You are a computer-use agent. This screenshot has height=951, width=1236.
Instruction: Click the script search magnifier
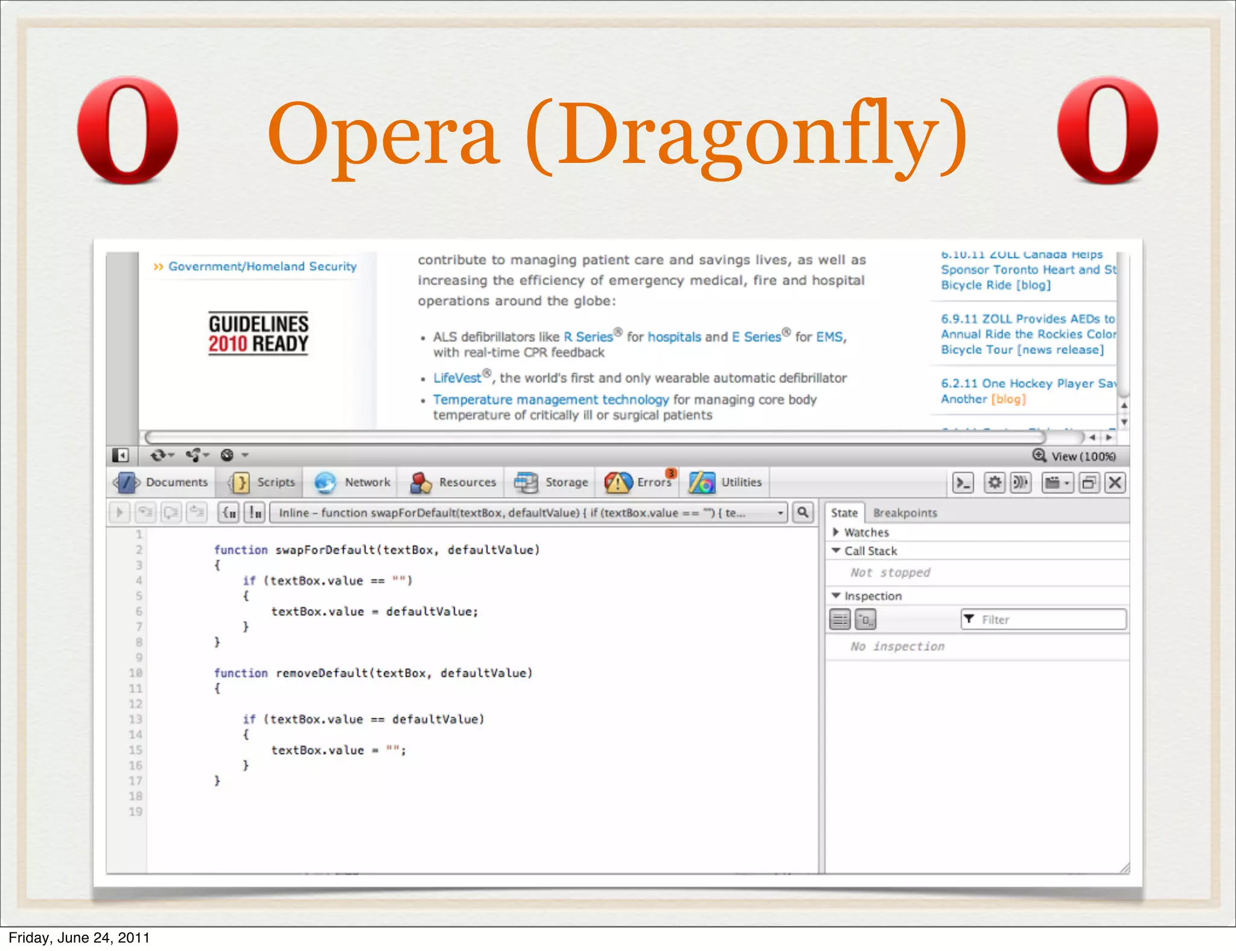803,512
